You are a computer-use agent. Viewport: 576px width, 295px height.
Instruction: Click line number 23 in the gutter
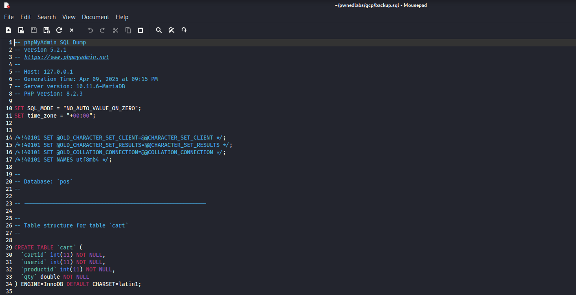(x=9, y=203)
